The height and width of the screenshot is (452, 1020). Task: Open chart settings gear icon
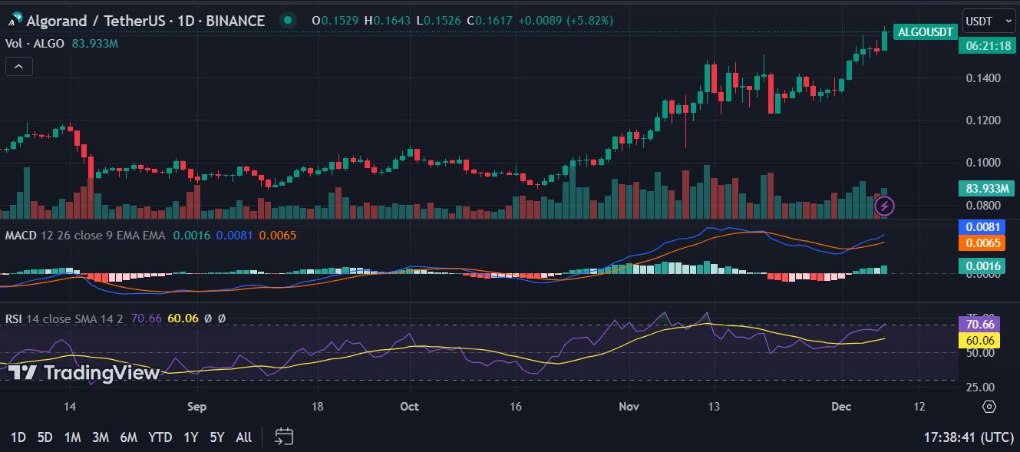click(x=989, y=407)
